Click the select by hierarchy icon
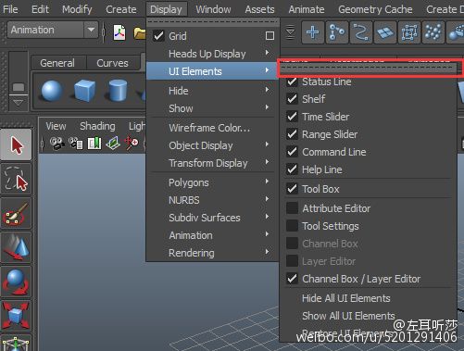464x351 pixels. click(337, 32)
